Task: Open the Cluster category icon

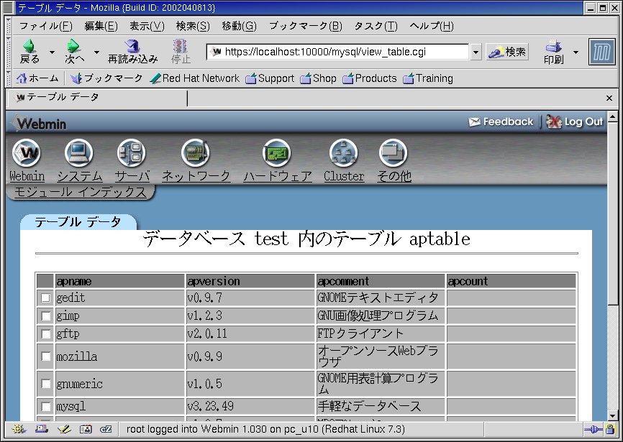Action: pyautogui.click(x=344, y=153)
